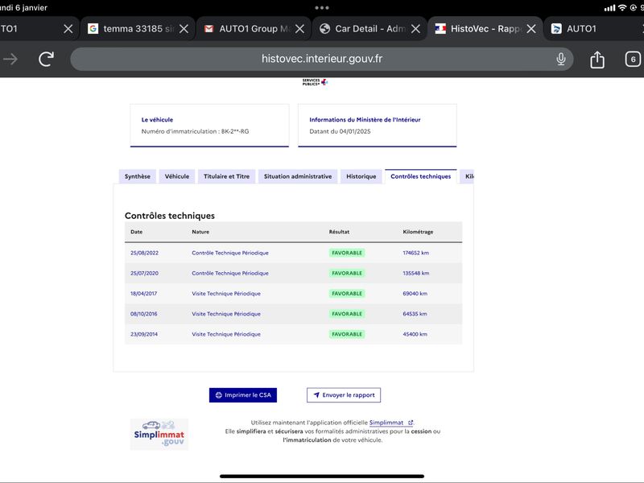Click the Simplimmat.gouv logo image
Viewport: 644px width, 483px height.
click(x=159, y=435)
